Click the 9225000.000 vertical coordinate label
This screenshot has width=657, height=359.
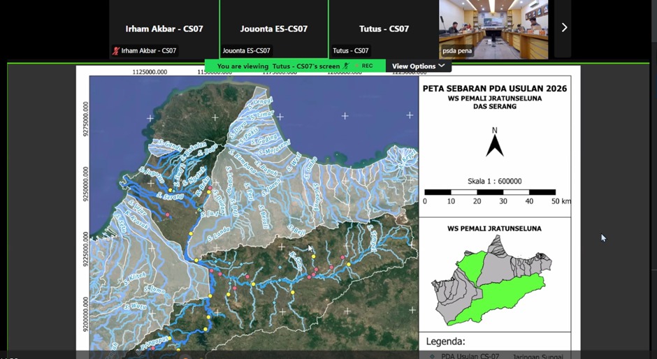pyautogui.click(x=86, y=250)
